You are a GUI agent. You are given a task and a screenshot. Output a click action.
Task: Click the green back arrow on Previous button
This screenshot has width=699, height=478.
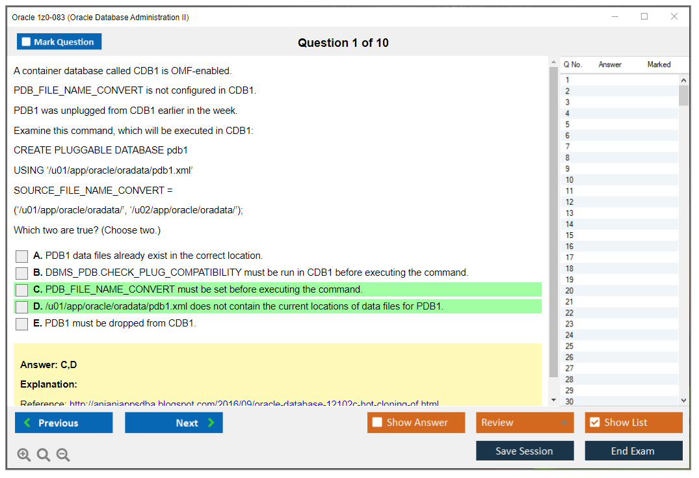28,422
